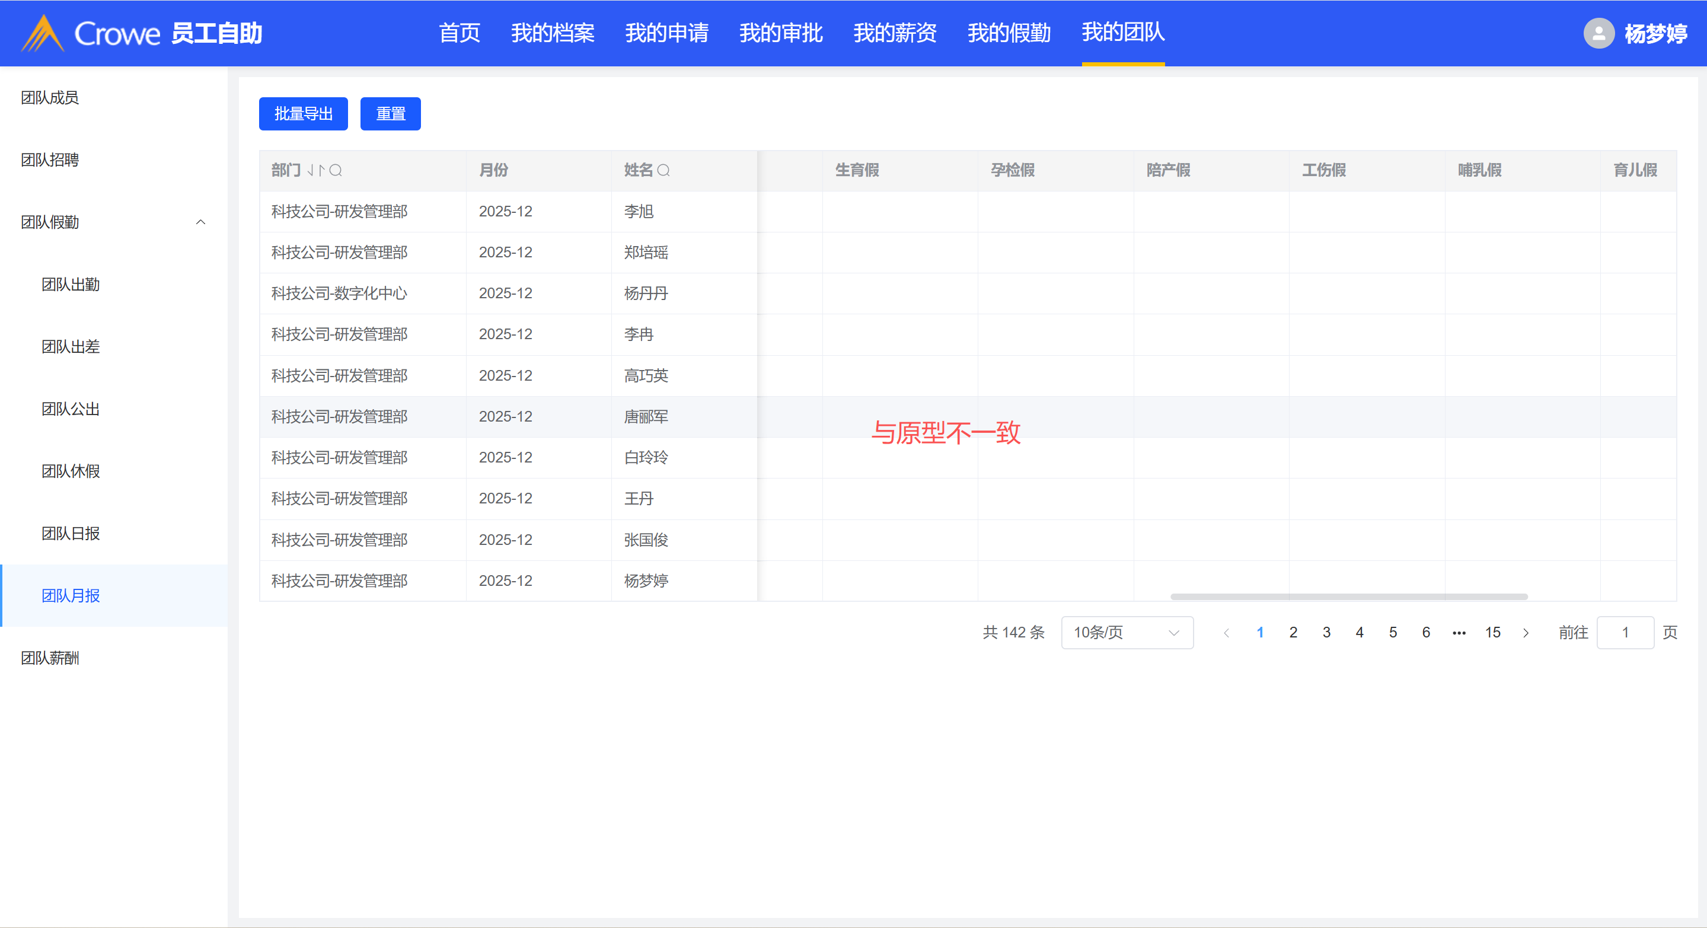Open 我的假勤 in top navigation
The width and height of the screenshot is (1707, 928).
pyautogui.click(x=1009, y=33)
